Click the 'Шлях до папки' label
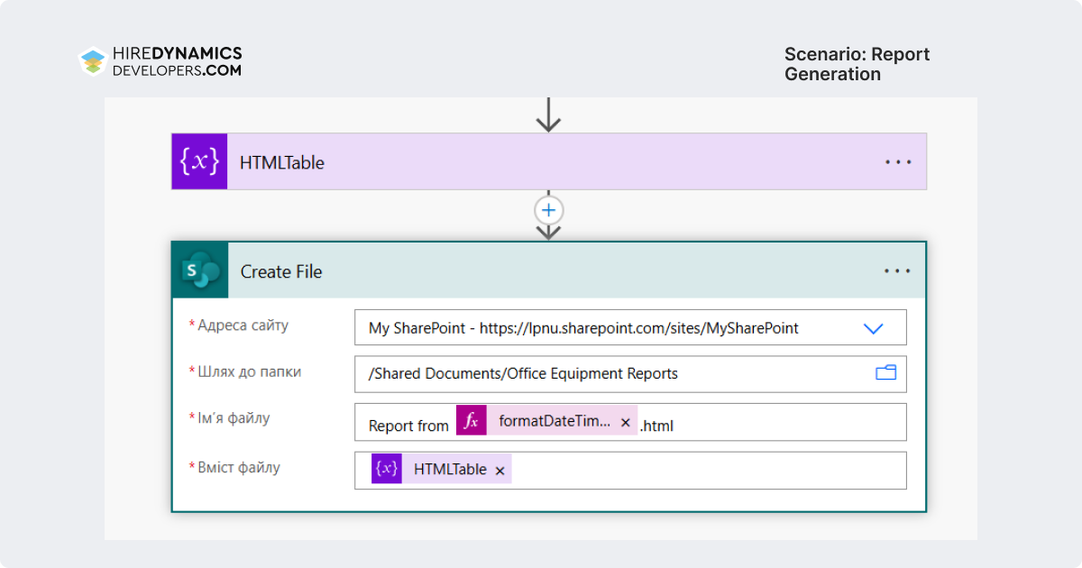 tap(249, 371)
